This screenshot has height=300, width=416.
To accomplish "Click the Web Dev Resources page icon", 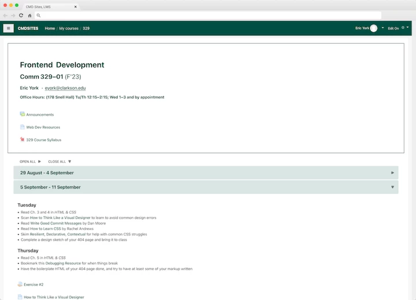I will [x=23, y=127].
